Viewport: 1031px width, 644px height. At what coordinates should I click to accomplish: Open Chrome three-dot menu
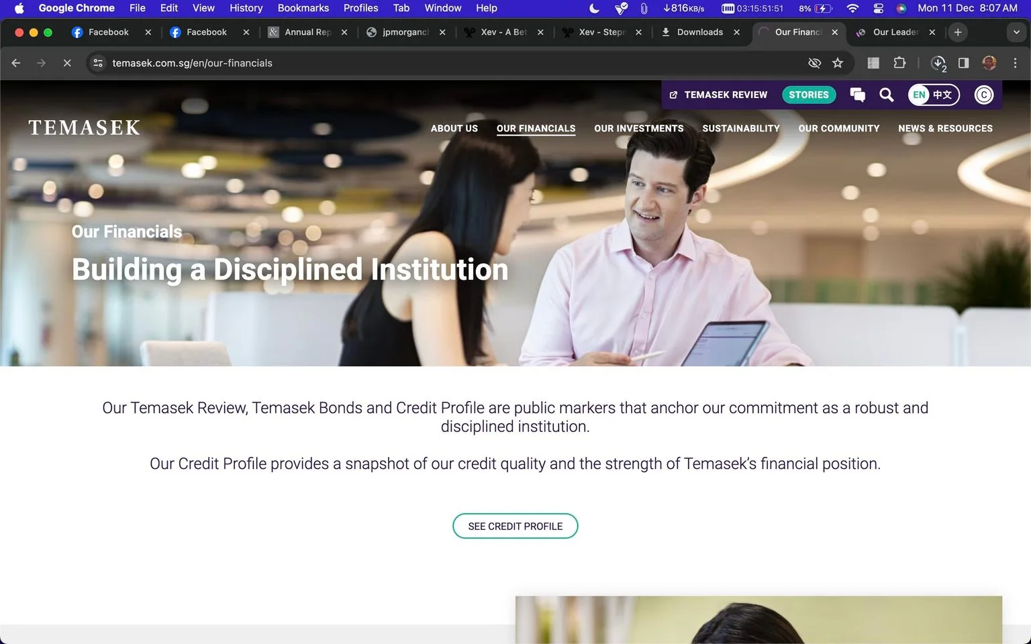(x=1015, y=63)
